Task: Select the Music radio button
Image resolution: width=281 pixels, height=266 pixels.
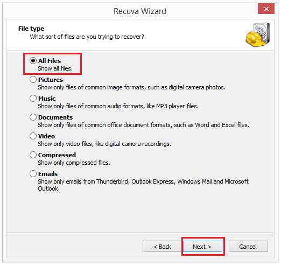Action: click(33, 99)
